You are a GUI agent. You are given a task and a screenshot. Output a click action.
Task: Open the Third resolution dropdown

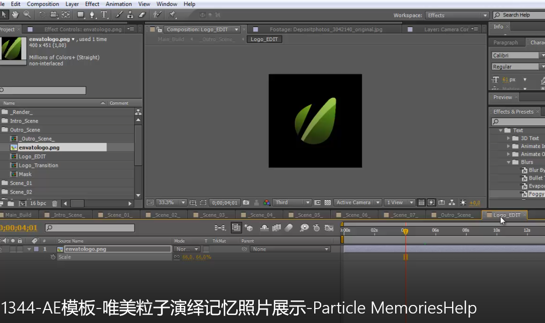coord(292,202)
